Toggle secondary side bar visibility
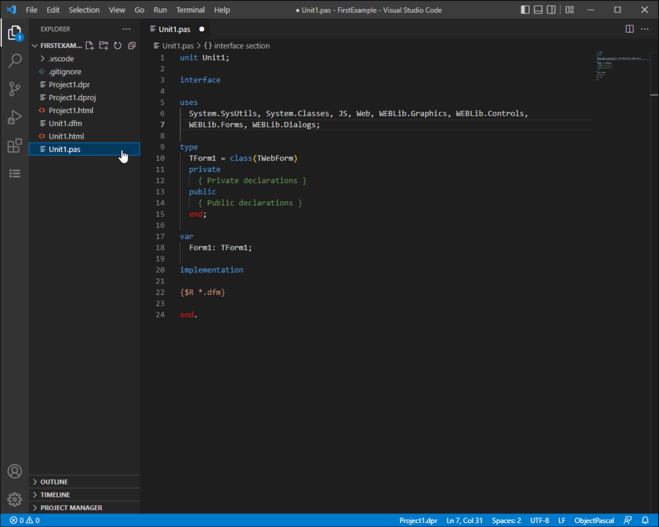The image size is (659, 527). pyautogui.click(x=551, y=10)
